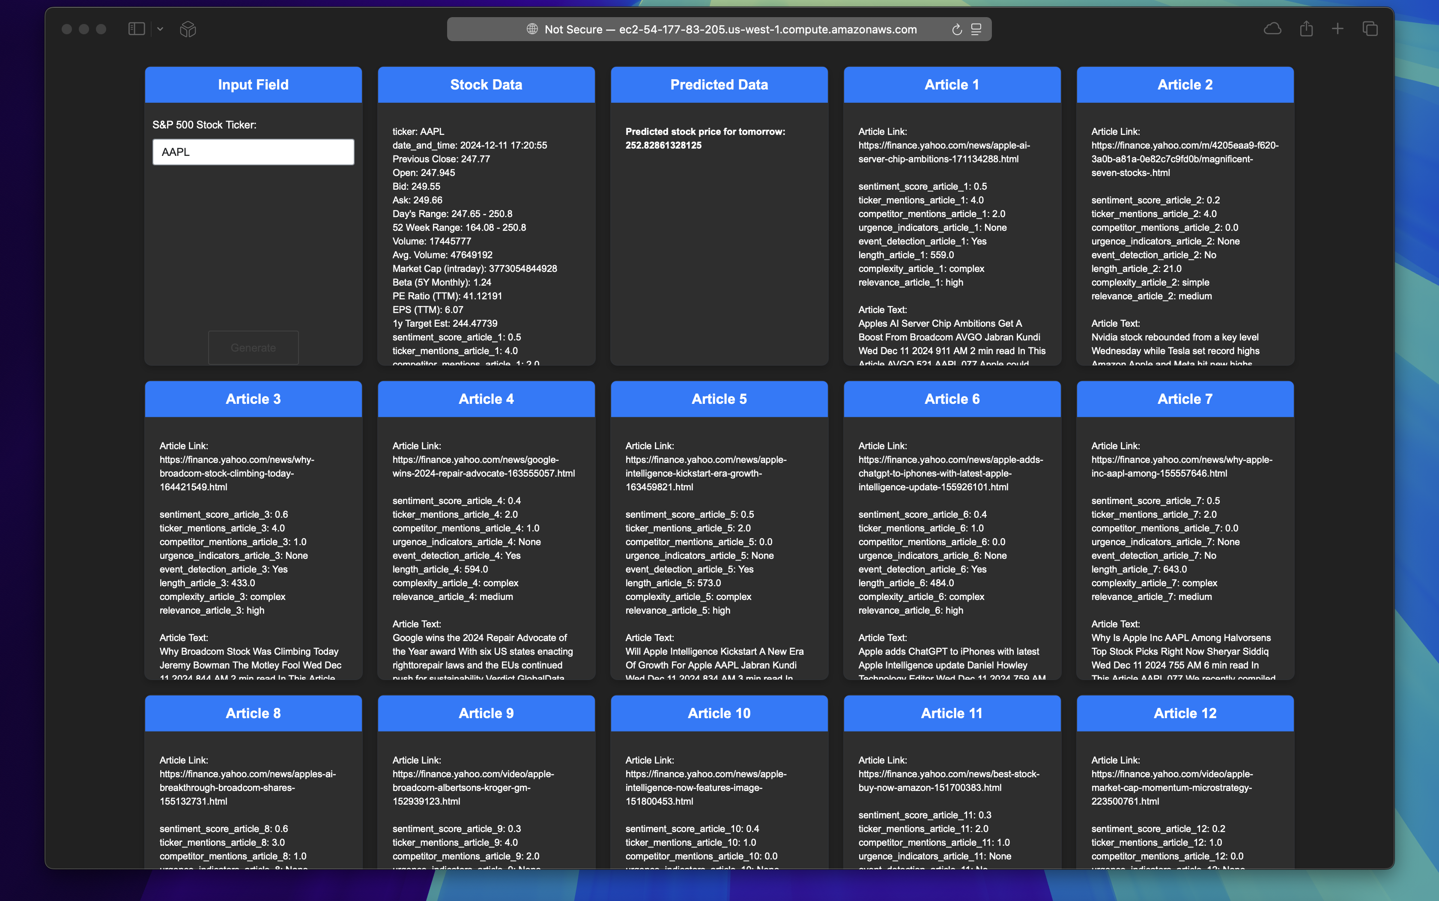This screenshot has width=1439, height=901.
Task: Click the reader view icon in address bar
Action: pos(976,29)
